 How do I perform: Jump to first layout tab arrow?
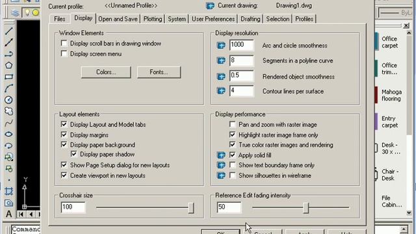coord(21,214)
